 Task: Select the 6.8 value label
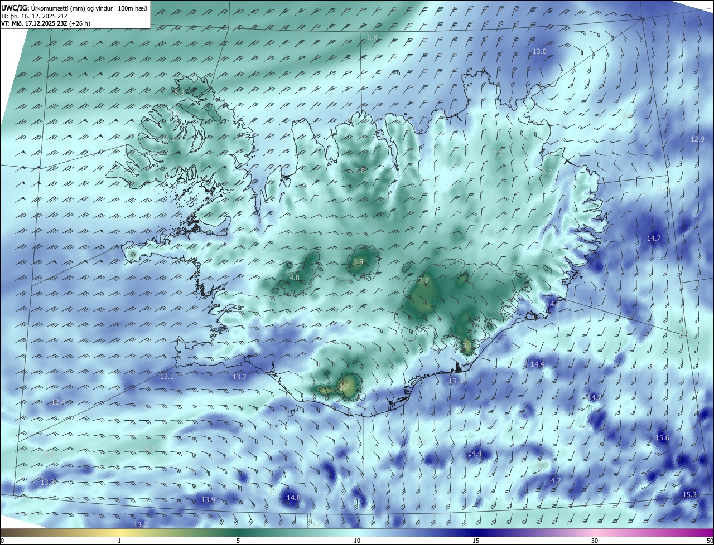(372, 38)
